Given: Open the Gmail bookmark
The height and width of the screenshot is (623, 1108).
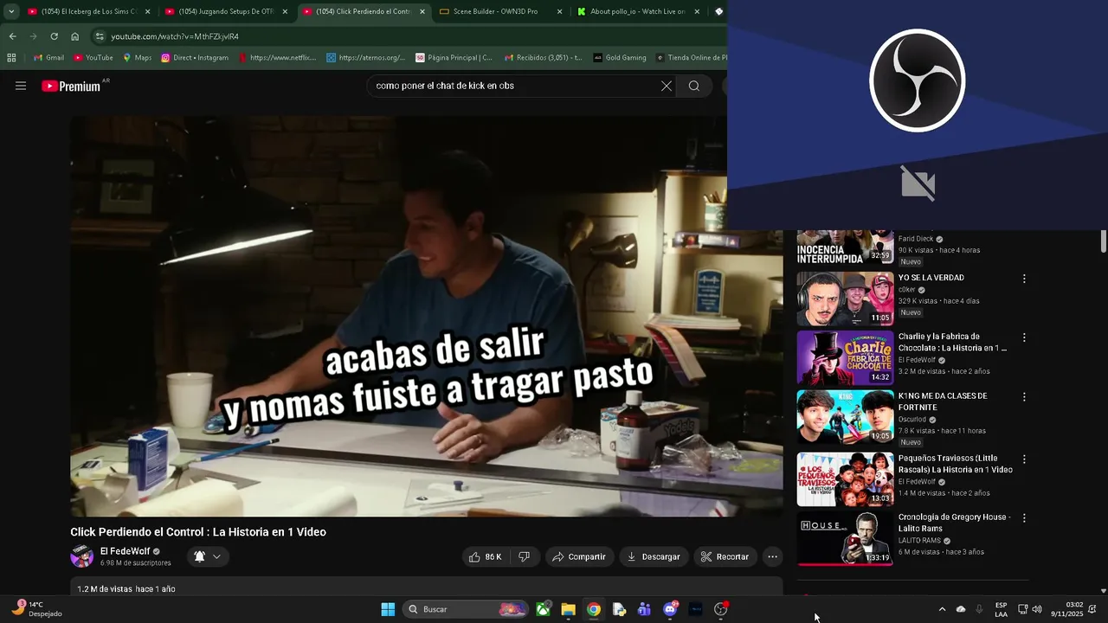Looking at the screenshot, I should click(48, 58).
